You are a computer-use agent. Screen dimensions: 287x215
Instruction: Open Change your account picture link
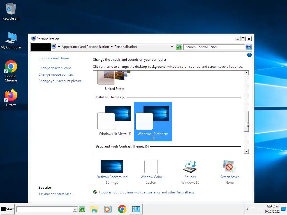click(60, 81)
